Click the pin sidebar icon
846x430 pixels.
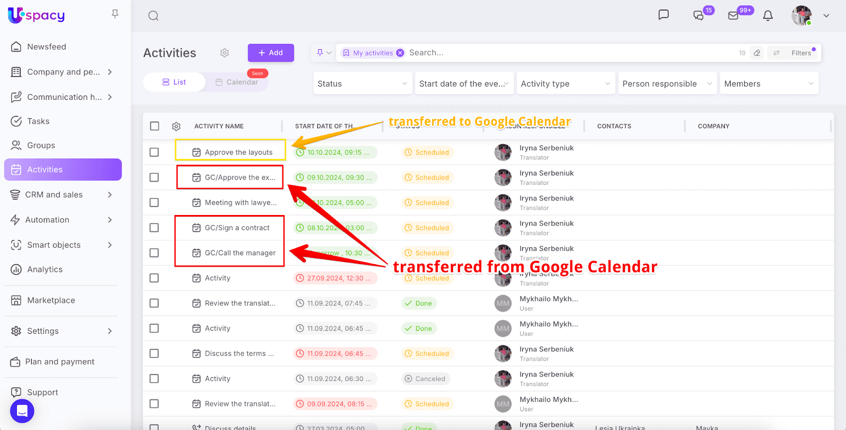pyautogui.click(x=115, y=14)
